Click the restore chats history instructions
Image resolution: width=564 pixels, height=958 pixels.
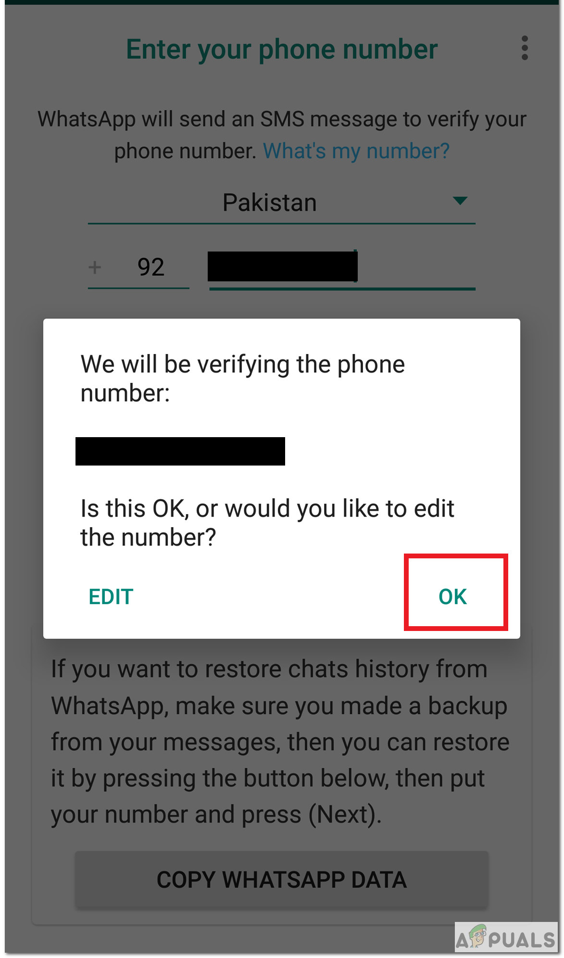pyautogui.click(x=280, y=742)
